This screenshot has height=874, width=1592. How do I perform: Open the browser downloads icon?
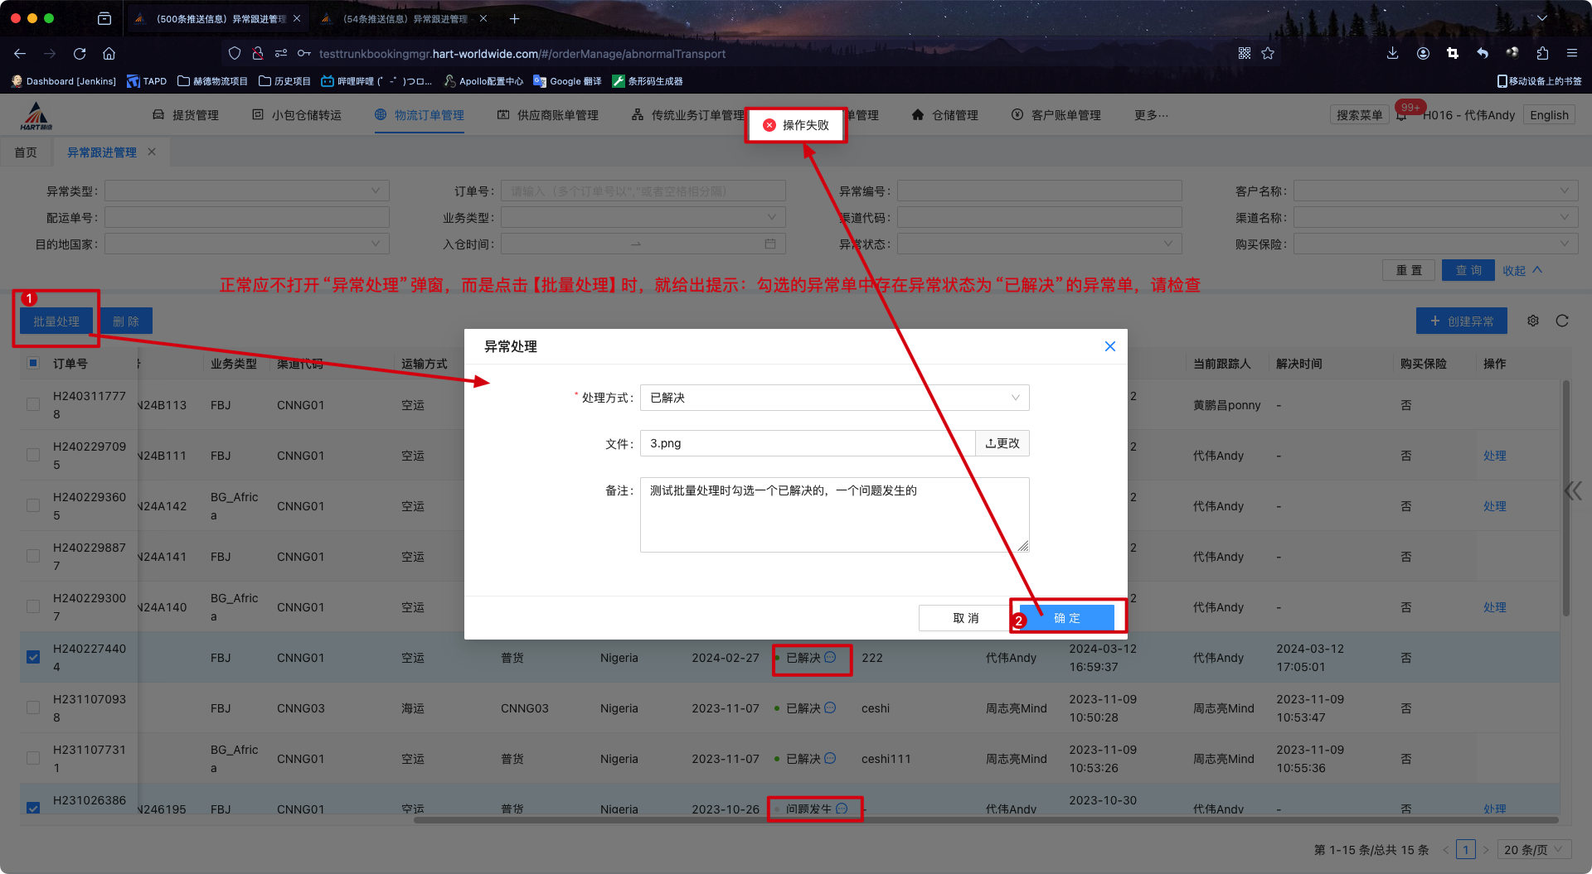(x=1392, y=54)
